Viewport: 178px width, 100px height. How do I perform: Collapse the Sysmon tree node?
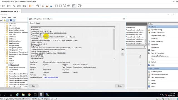pos(5,63)
